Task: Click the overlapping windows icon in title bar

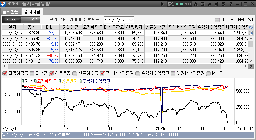Action: coord(223,4)
